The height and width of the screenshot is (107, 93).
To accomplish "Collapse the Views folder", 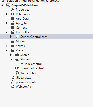I will tap(7, 50).
